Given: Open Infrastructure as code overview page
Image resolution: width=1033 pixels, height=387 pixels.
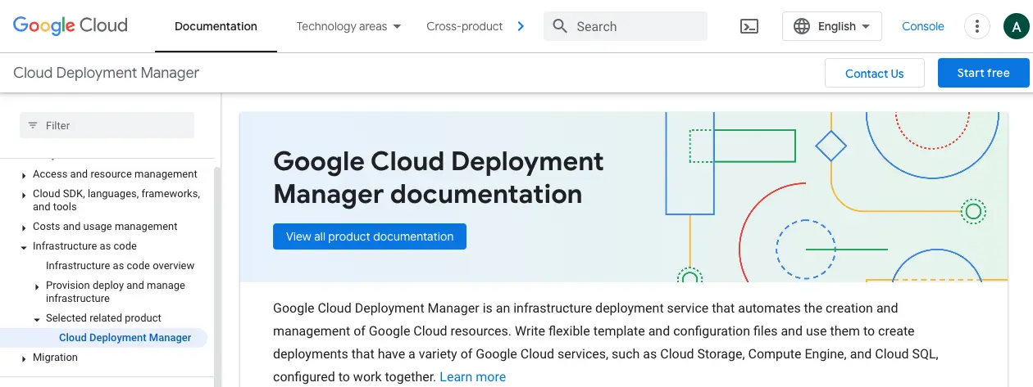Looking at the screenshot, I should pyautogui.click(x=121, y=266).
